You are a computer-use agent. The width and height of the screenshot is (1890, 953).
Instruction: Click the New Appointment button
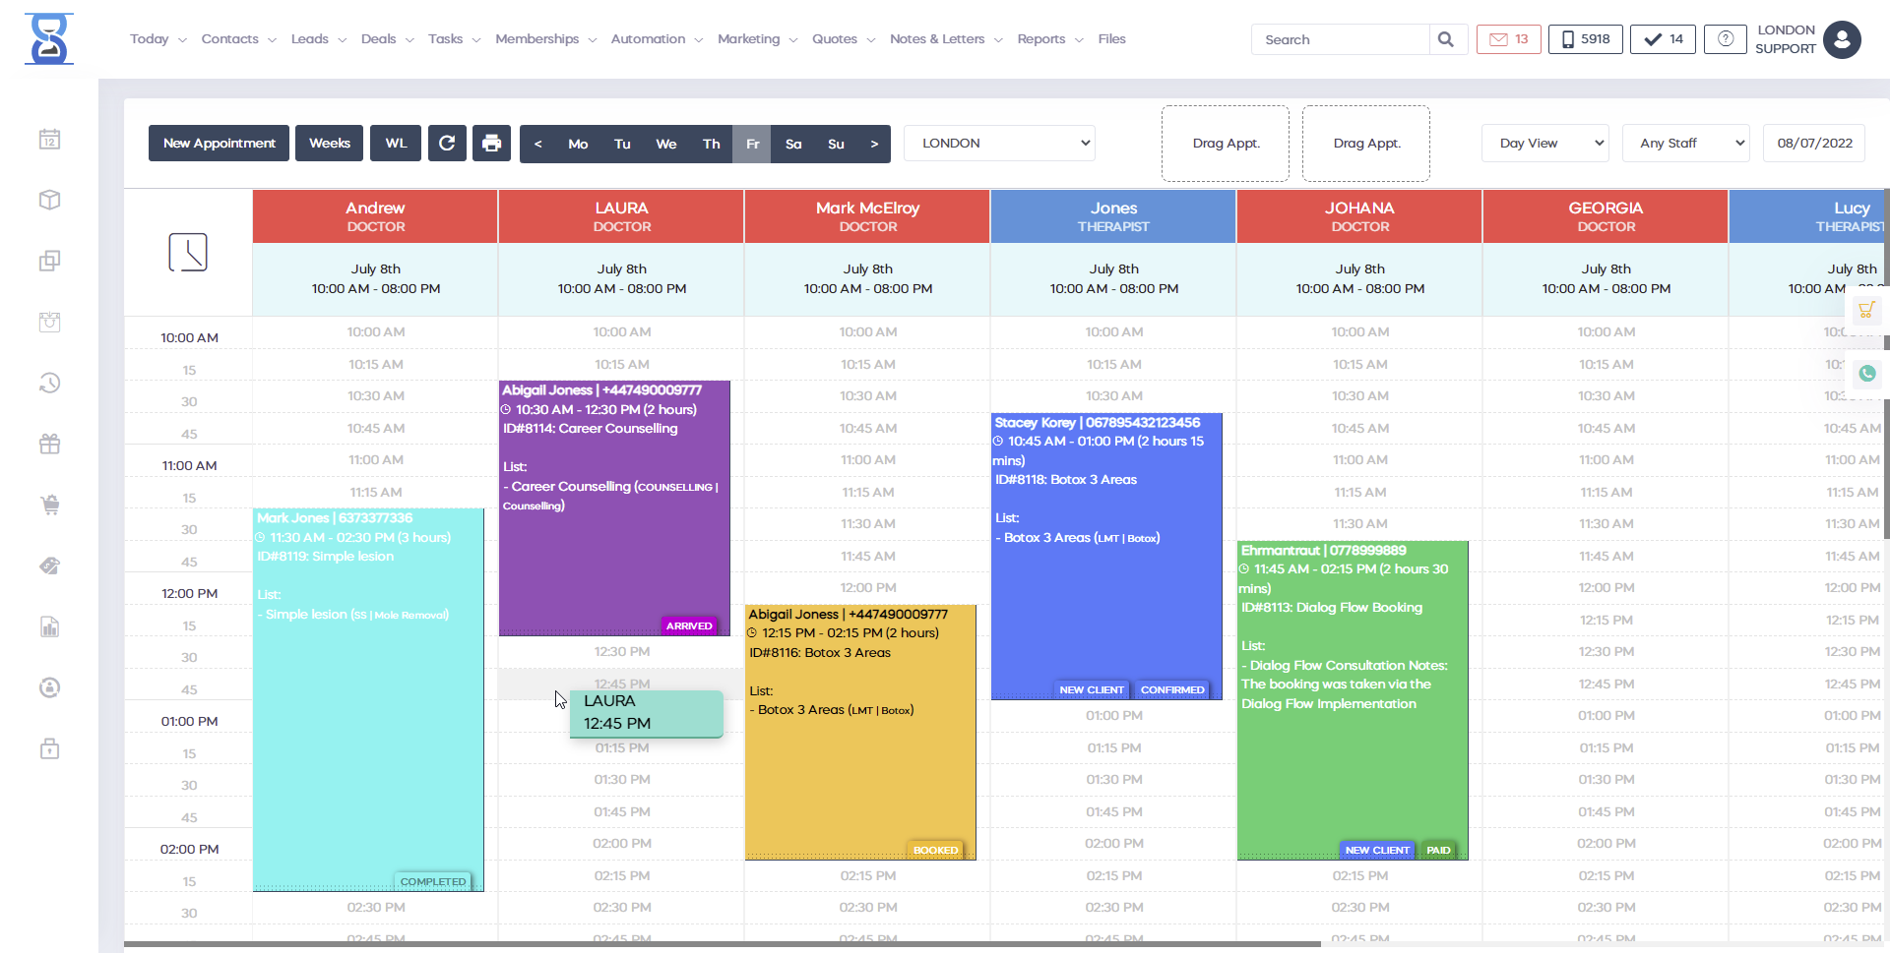pos(219,144)
